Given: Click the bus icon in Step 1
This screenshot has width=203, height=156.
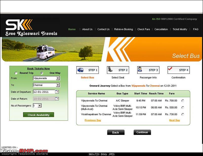Looking at the screenshot, I should (x=80, y=70).
